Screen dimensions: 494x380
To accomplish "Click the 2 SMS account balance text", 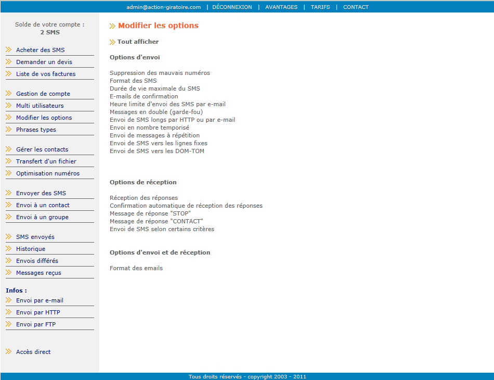I will pos(50,32).
